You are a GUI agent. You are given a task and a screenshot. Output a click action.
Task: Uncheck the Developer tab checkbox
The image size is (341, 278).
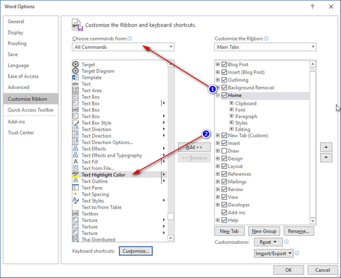tap(224, 205)
